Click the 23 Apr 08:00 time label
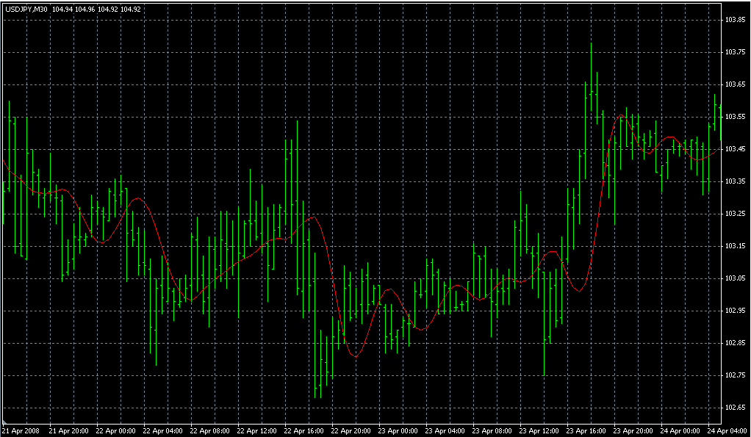751x437 pixels. point(492,430)
